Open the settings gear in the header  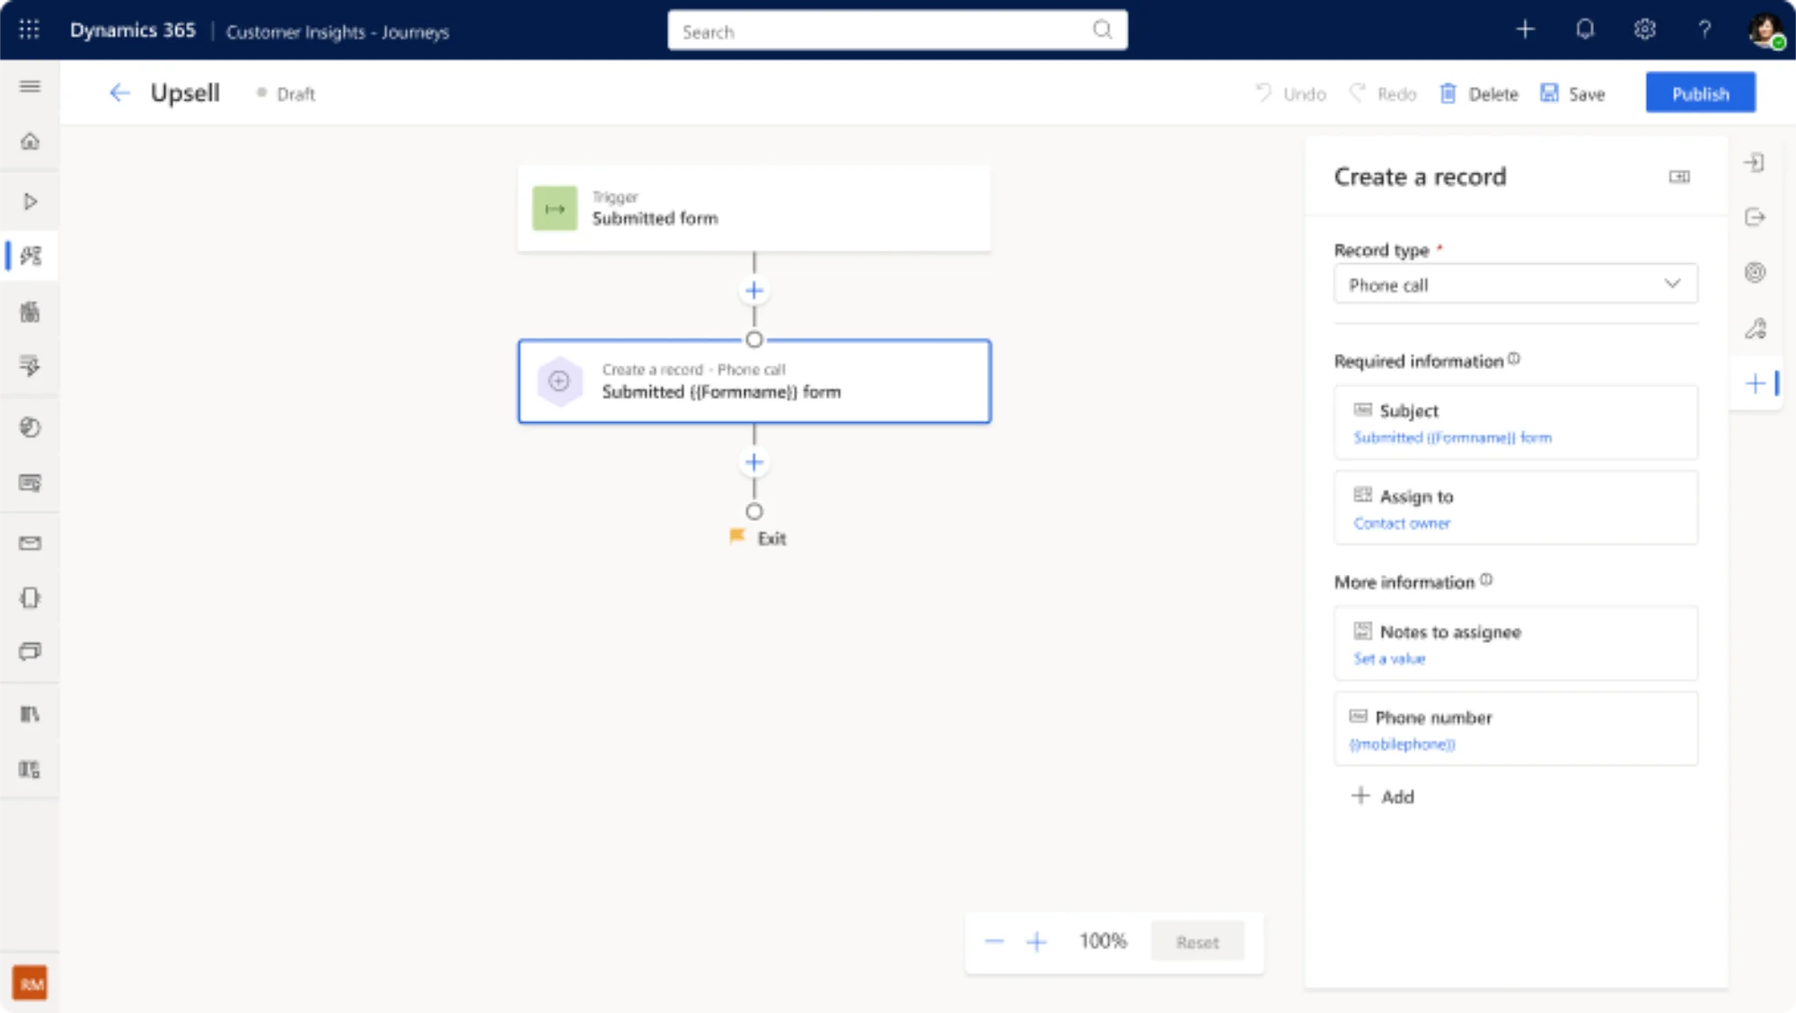click(1645, 30)
